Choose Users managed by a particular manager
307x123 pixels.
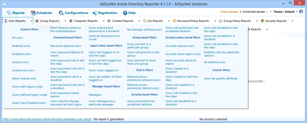pos(102,103)
